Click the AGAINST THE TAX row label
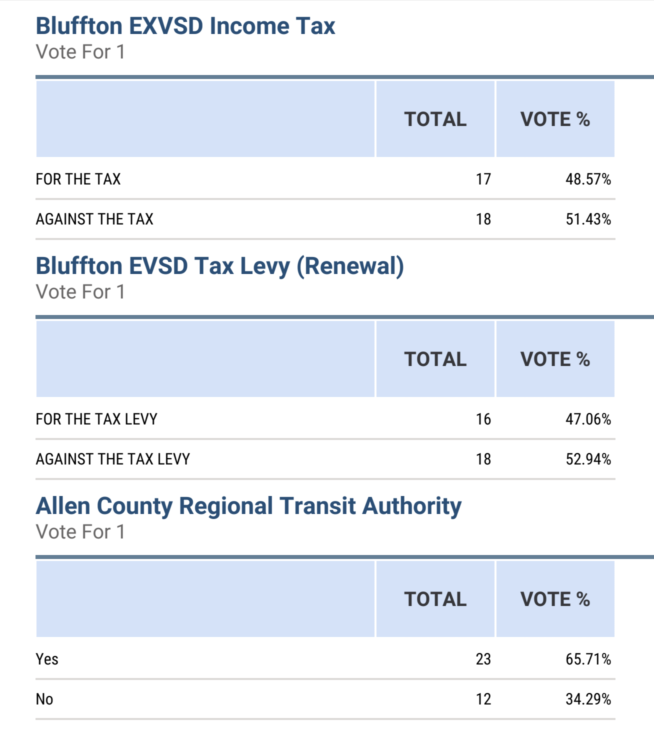654x747 pixels. coord(94,219)
